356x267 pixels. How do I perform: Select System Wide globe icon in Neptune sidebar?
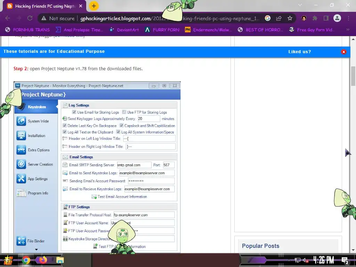[x=21, y=121]
